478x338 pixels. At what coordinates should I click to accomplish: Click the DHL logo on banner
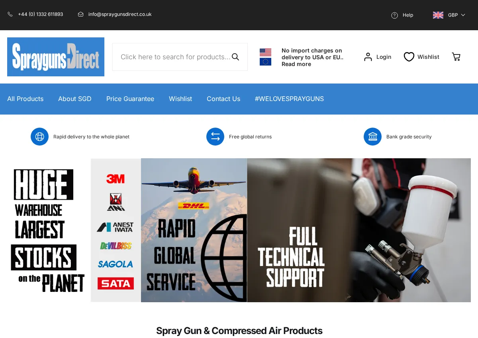click(194, 206)
